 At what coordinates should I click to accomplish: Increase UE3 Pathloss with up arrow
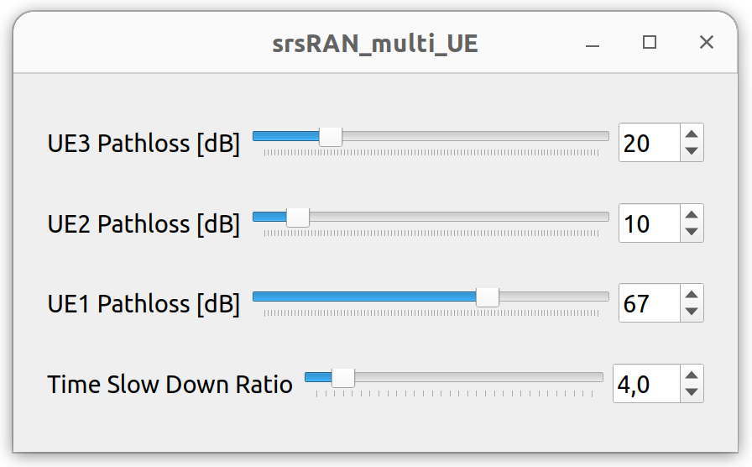tap(691, 134)
